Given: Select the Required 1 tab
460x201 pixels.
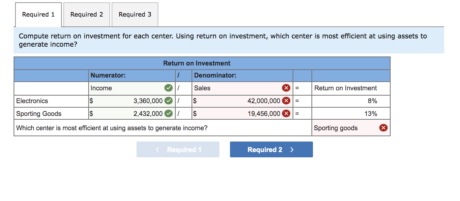Looking at the screenshot, I should tap(38, 14).
